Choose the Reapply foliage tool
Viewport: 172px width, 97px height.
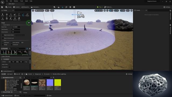[x=27, y=15]
